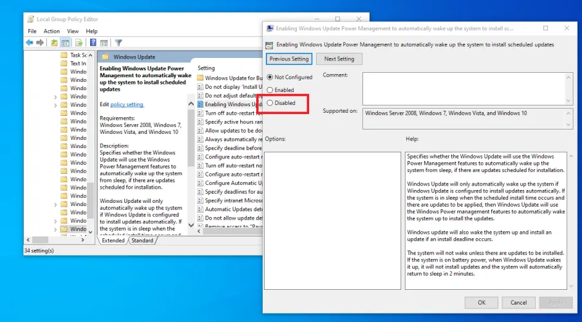Click the Back arrow toolbar icon

tap(30, 43)
